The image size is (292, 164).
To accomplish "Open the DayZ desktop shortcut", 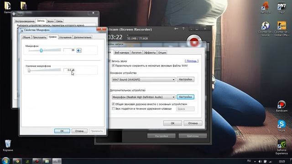I will click(282, 8).
